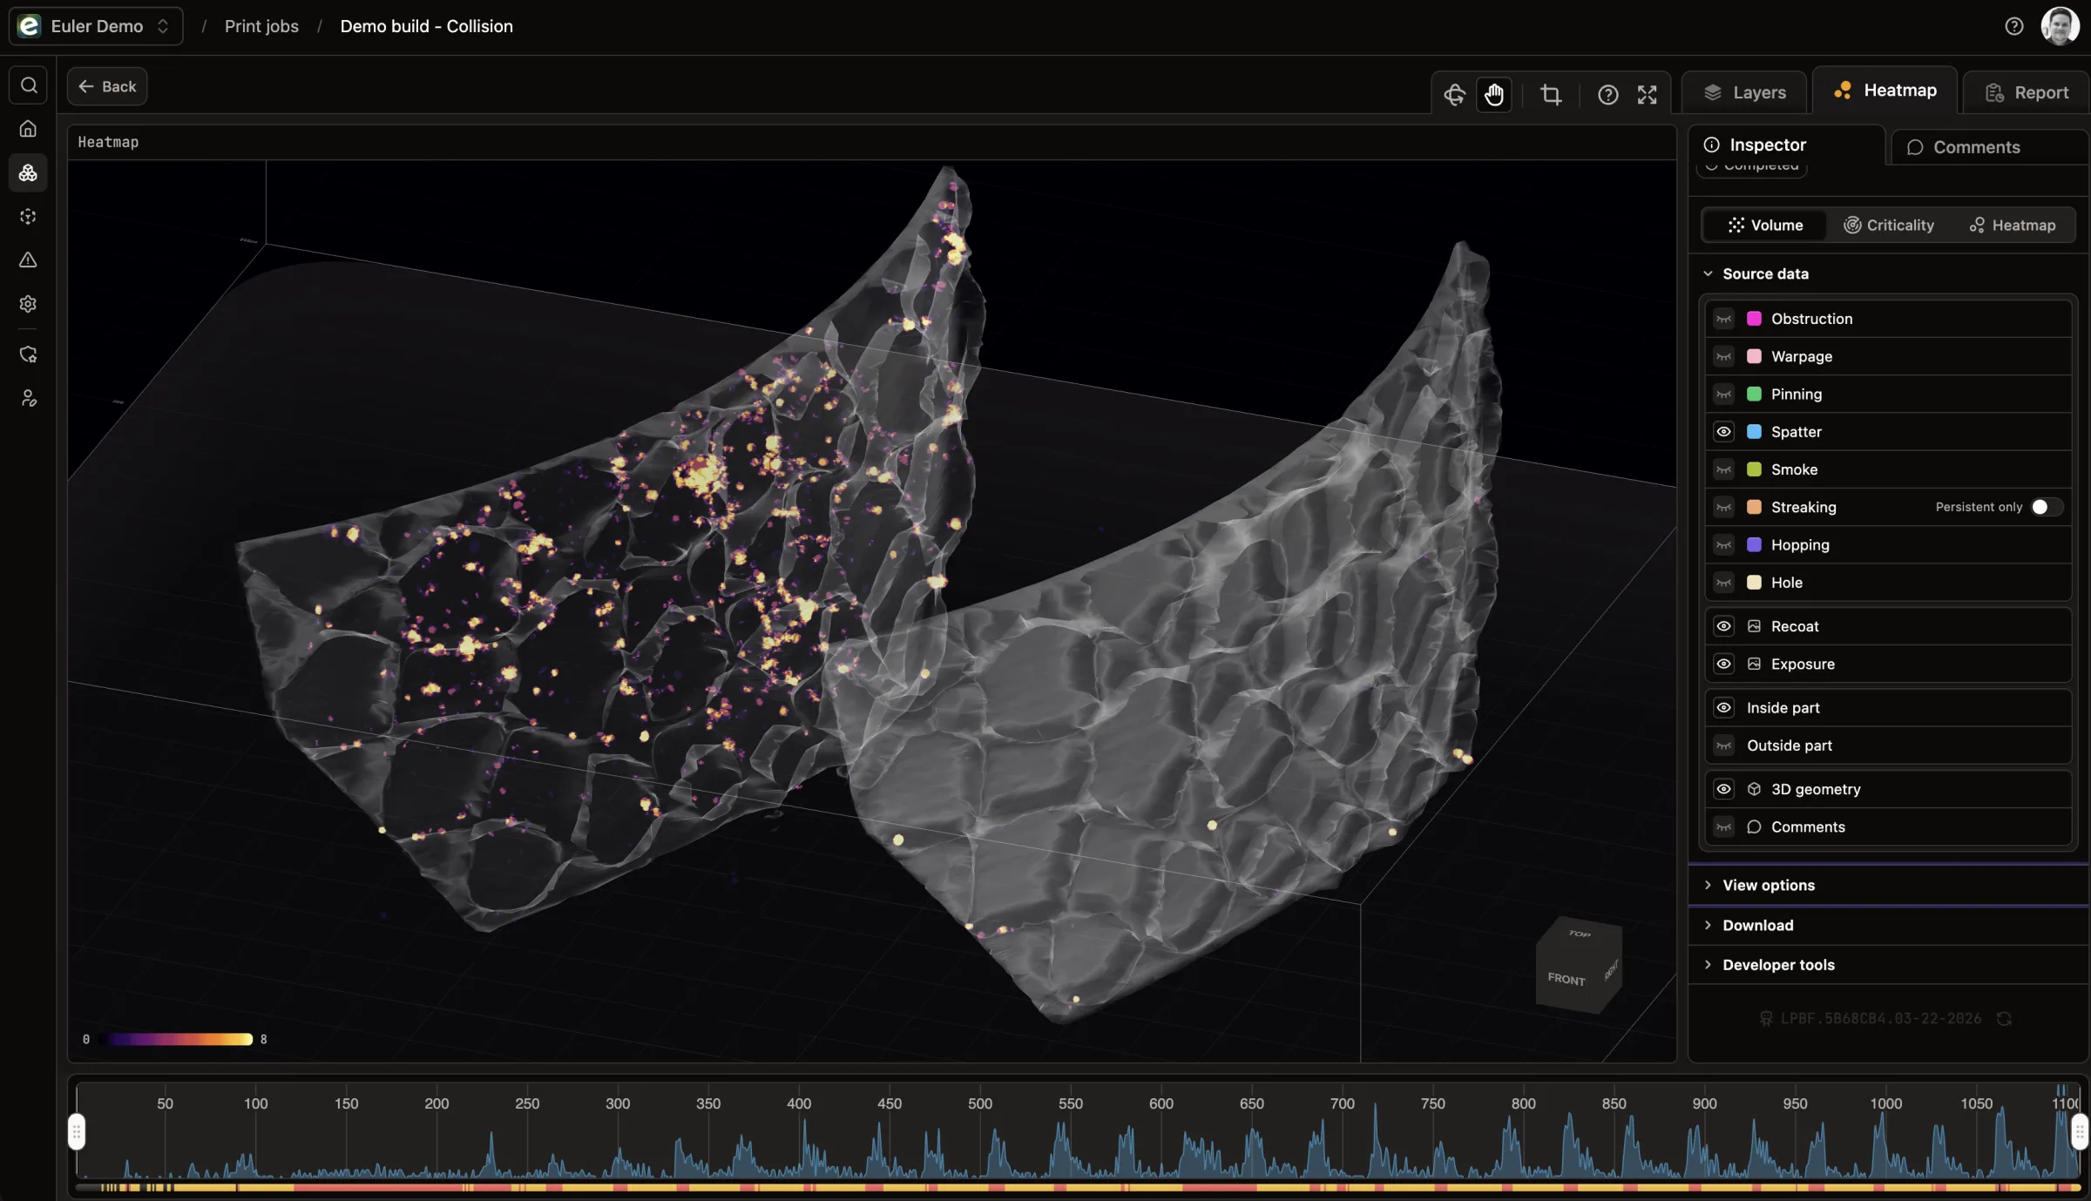Hide the Spatter source data
This screenshot has width=2091, height=1201.
[1723, 432]
